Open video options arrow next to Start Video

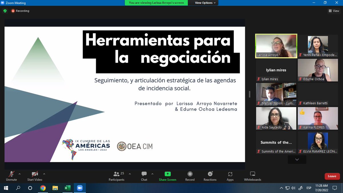pyautogui.click(x=44, y=174)
